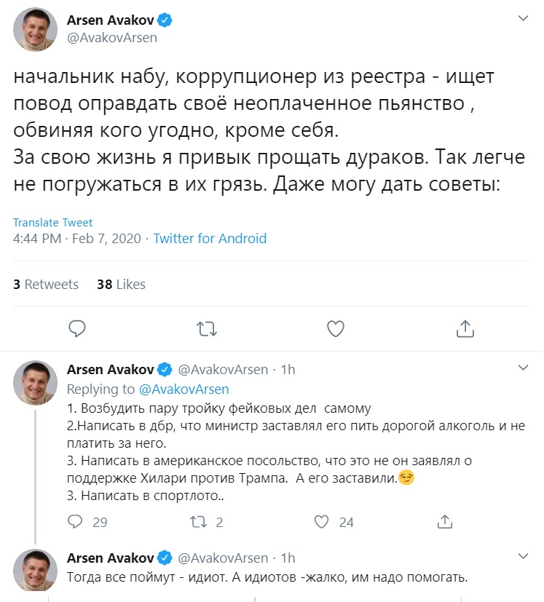544x602 pixels.
Task: Click the verified badge next to Arsen Avakov
Action: point(166,20)
